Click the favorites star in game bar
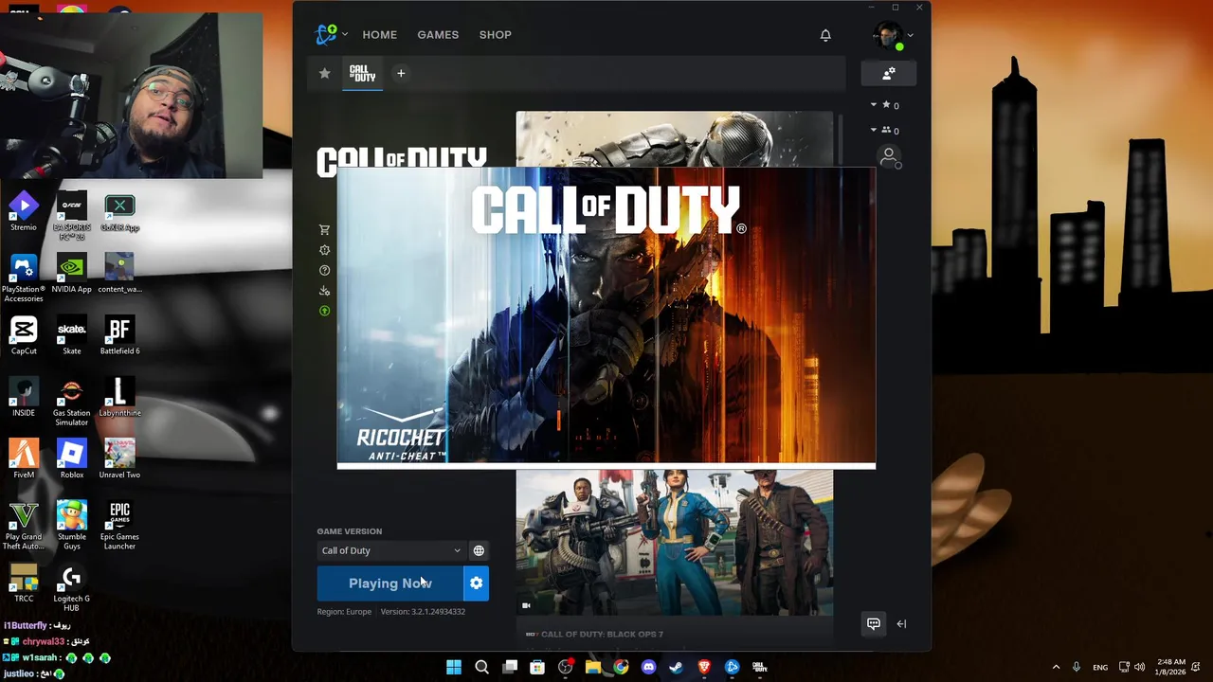Screen dimensions: 1213x682 click(325, 73)
